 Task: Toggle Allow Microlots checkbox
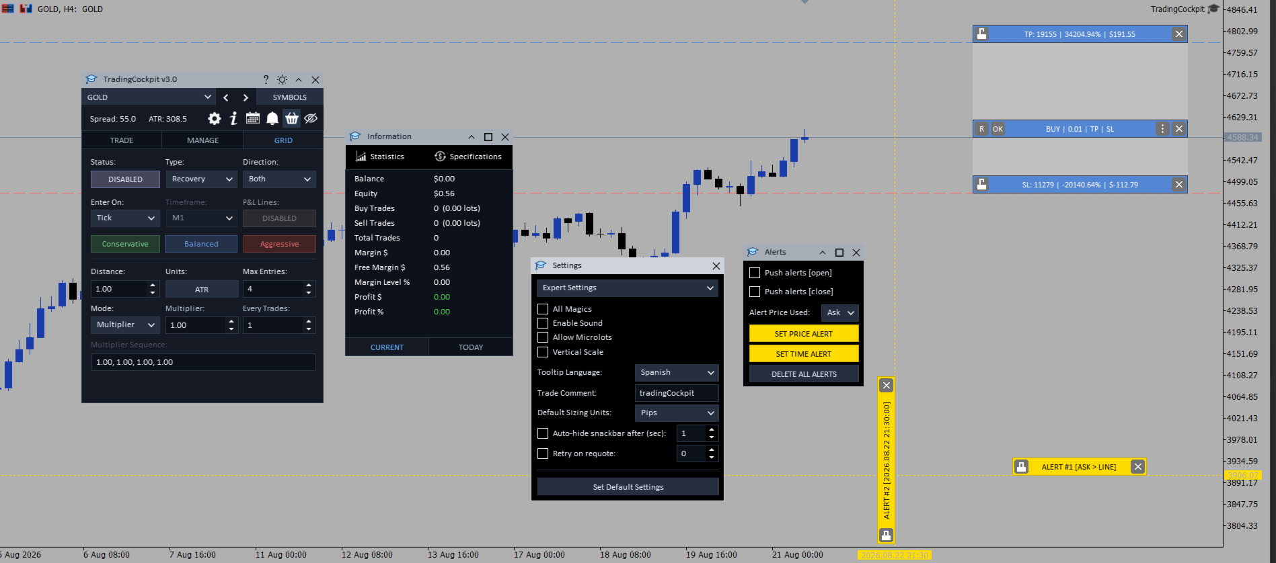(543, 337)
